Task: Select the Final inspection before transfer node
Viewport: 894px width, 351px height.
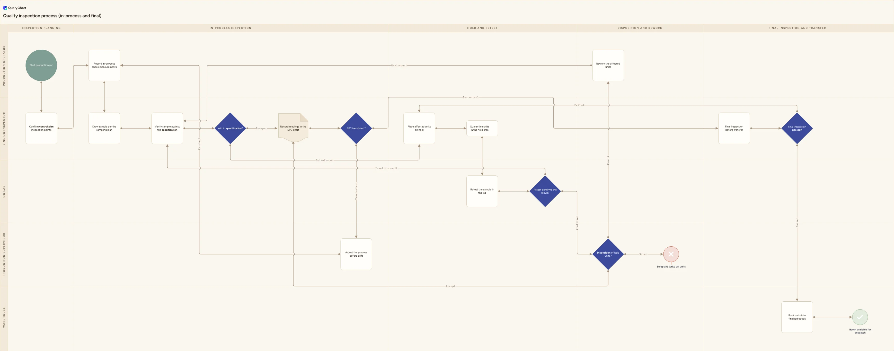Action: 734,128
